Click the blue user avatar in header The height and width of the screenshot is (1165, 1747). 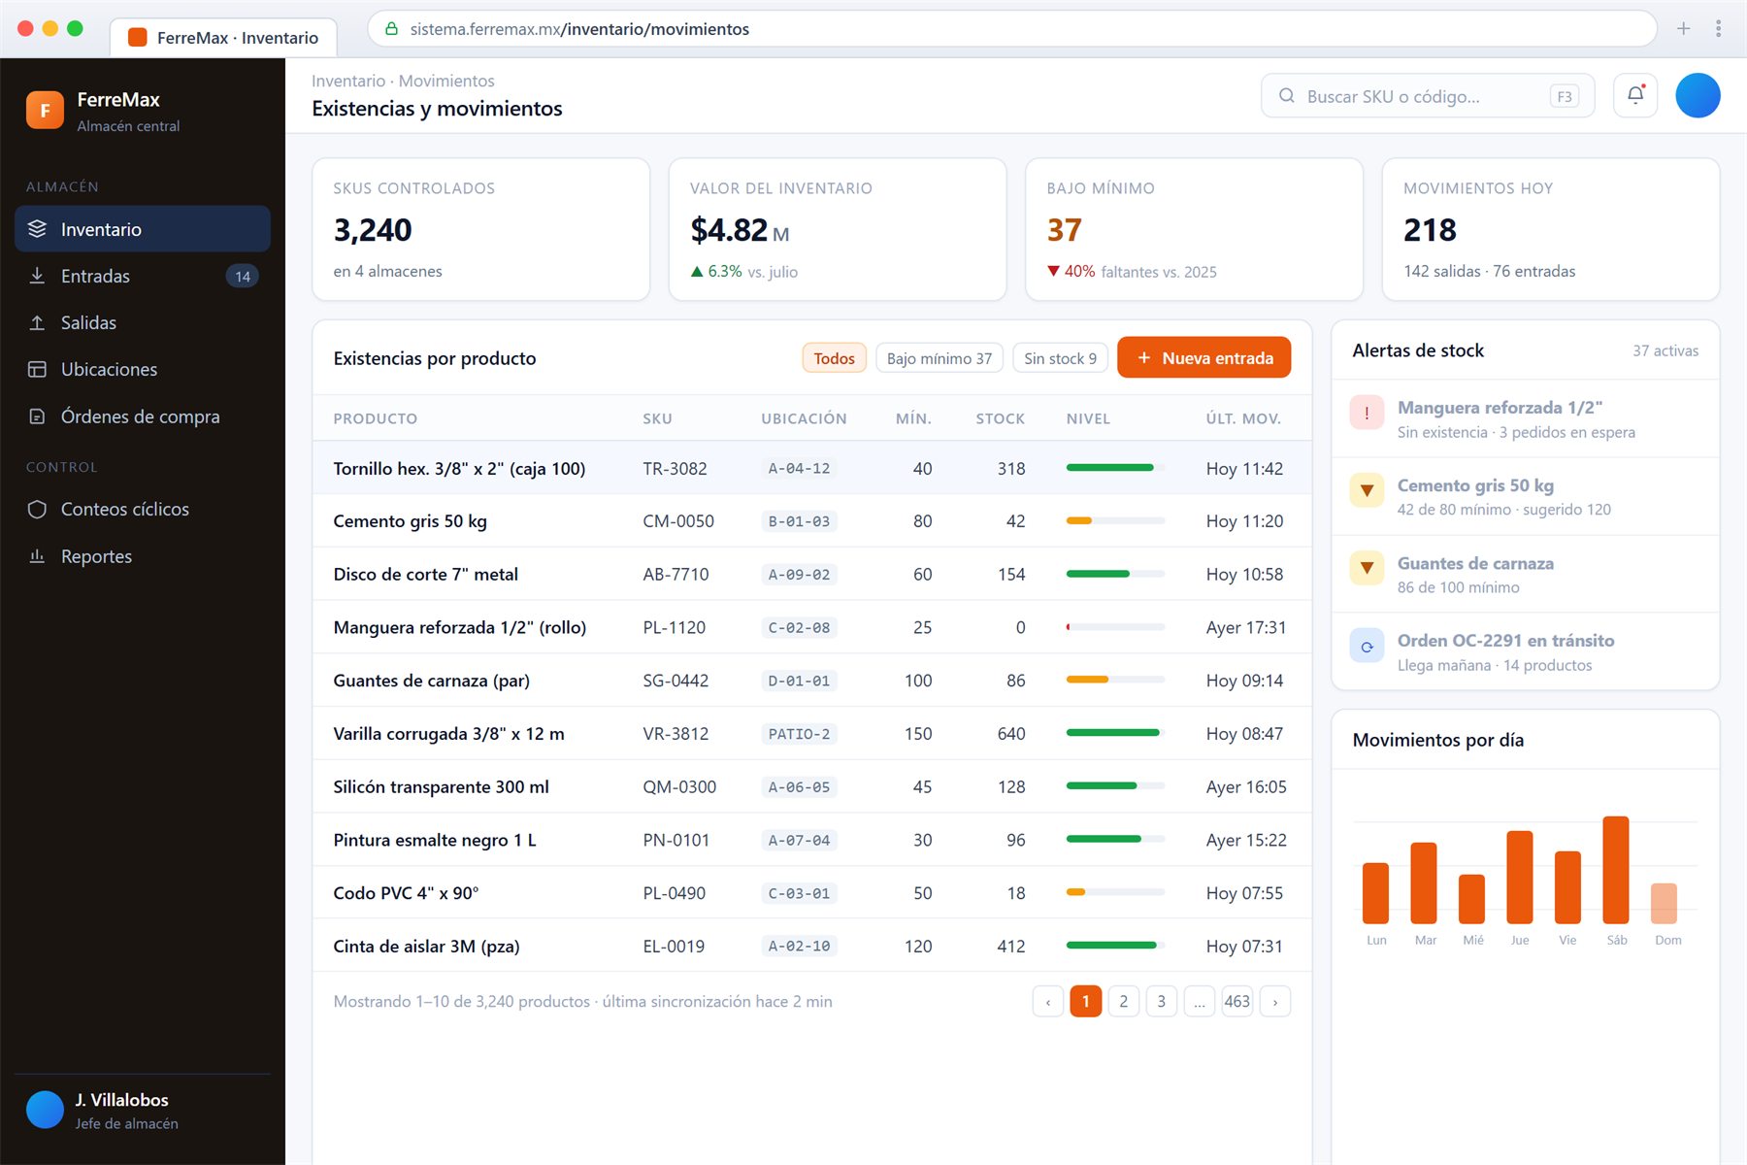point(1698,95)
